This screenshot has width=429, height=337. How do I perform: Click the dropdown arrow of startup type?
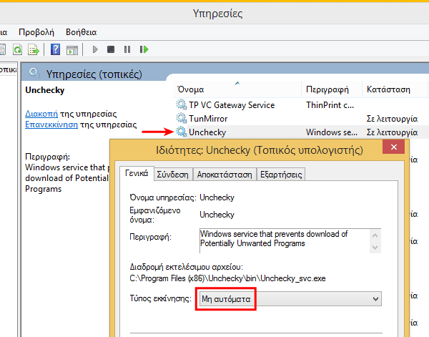point(375,299)
